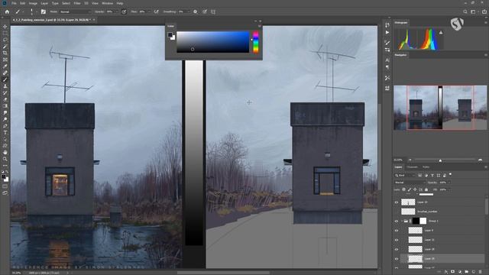Open the brush settings panel toggle icon
The height and width of the screenshot is (275, 489).
coord(44,11)
